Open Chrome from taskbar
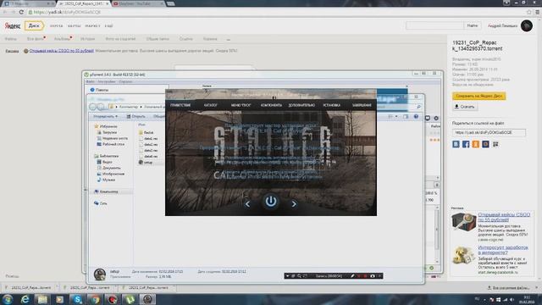The width and height of the screenshot is (542, 305). [x=95, y=299]
